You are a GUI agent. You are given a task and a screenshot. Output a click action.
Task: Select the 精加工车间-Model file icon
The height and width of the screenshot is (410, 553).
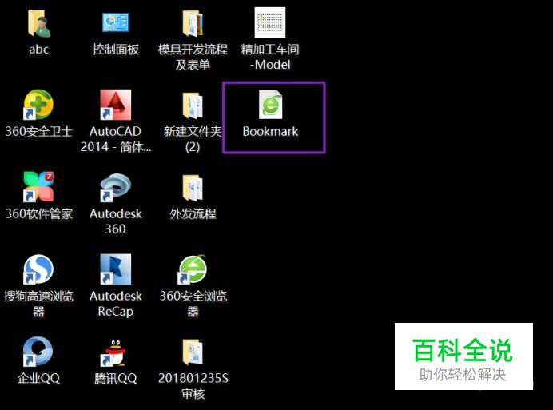(x=270, y=22)
